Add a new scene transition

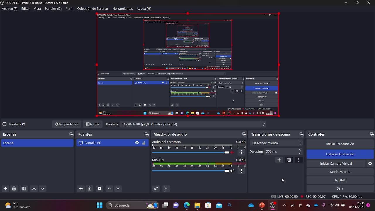[x=279, y=160]
